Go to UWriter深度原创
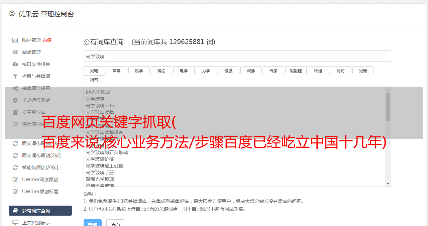This screenshot has height=226, width=428. (40, 180)
